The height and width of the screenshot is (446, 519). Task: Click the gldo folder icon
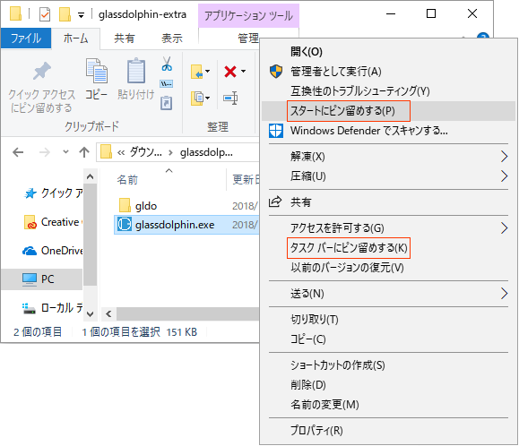[x=125, y=205]
